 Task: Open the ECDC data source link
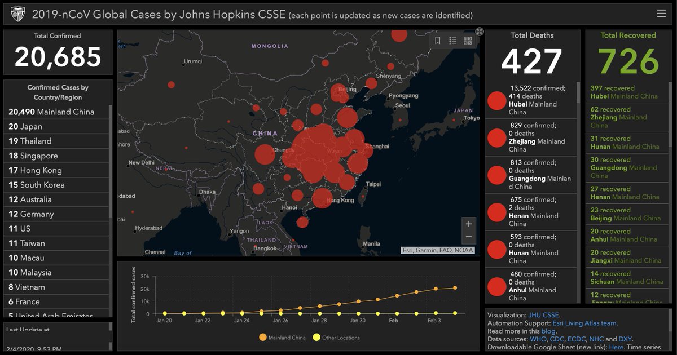click(575, 339)
